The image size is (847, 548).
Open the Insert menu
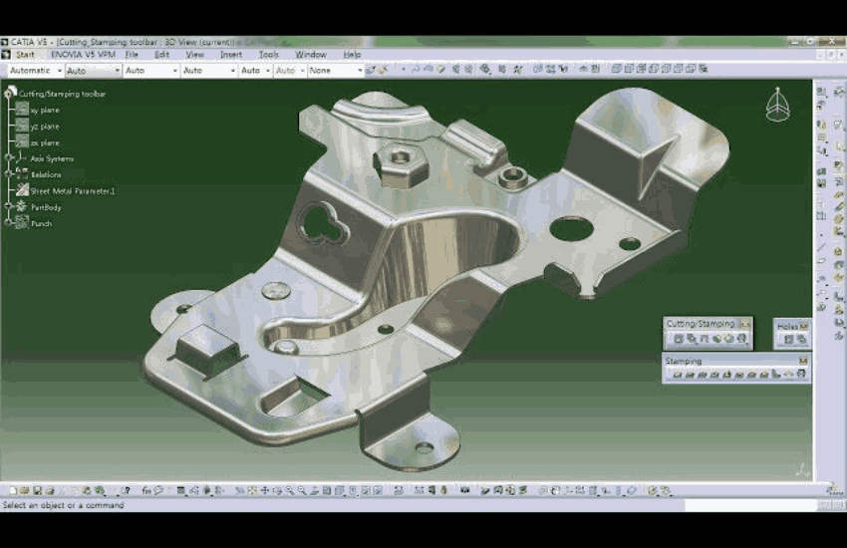point(231,55)
